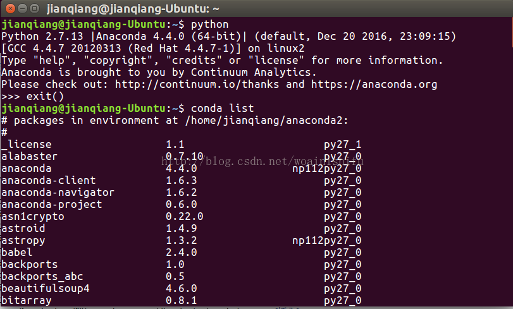
Task: Click version '2.4.0' of babel
Action: tap(182, 252)
